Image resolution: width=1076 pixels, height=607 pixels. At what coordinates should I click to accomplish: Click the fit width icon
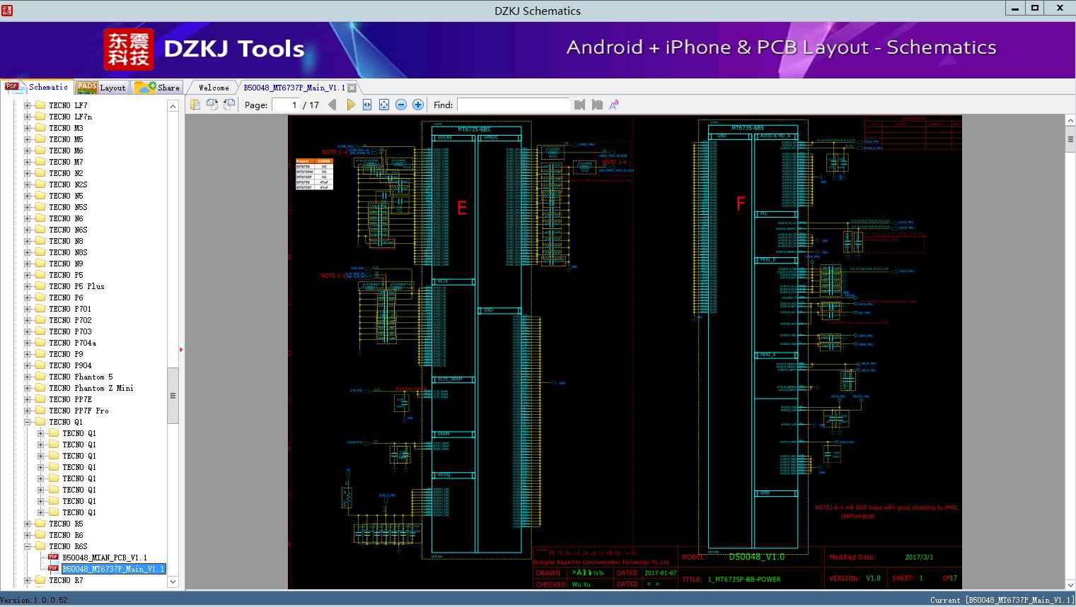pos(367,105)
